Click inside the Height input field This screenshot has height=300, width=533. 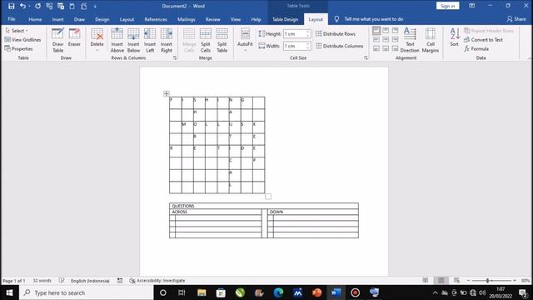pyautogui.click(x=294, y=33)
